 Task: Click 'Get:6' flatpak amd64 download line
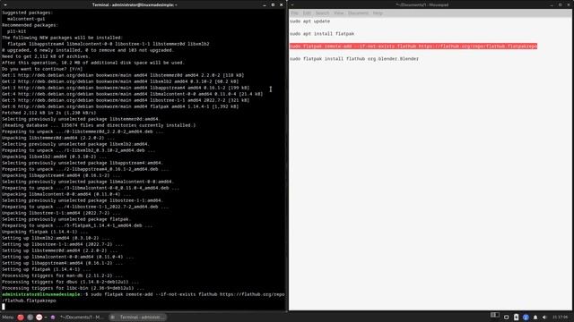point(120,106)
